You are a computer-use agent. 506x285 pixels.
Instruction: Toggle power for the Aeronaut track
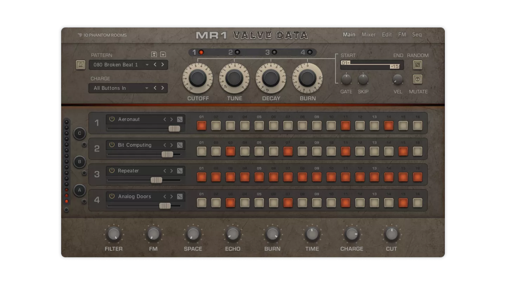112,119
